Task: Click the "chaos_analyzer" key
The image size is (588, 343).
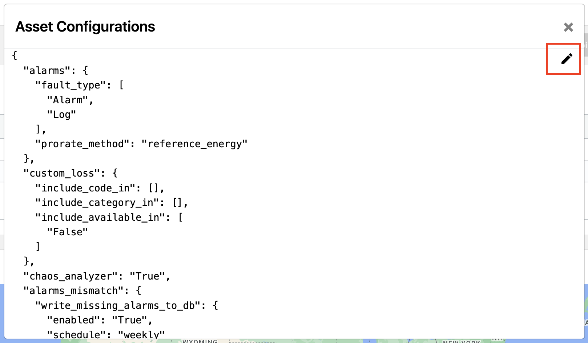Action: click(x=71, y=276)
